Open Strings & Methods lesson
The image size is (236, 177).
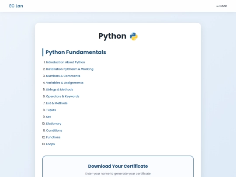(x=59, y=90)
